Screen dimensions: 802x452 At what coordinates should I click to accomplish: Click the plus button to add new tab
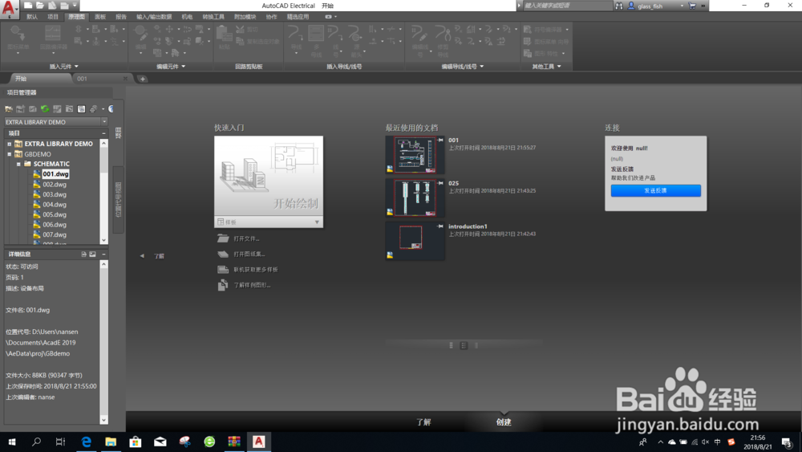coord(142,79)
